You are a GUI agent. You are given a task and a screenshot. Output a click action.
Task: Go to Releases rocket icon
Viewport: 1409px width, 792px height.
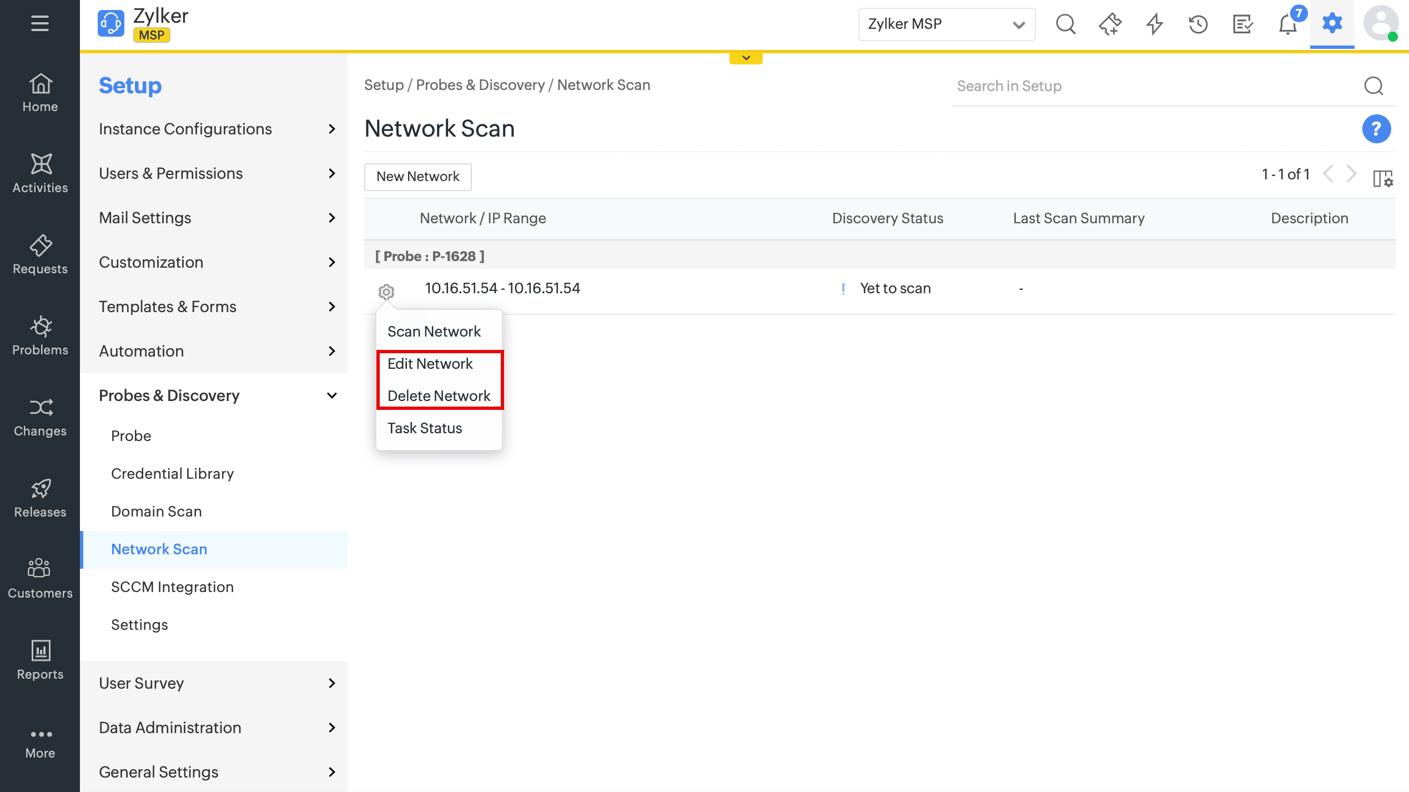pos(40,498)
